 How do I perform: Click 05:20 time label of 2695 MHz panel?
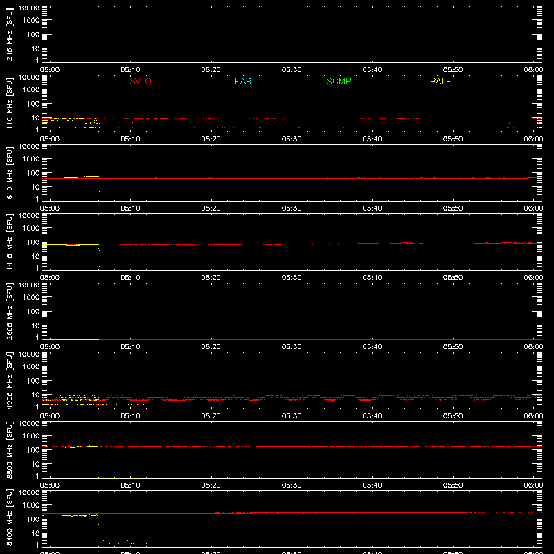(211, 347)
